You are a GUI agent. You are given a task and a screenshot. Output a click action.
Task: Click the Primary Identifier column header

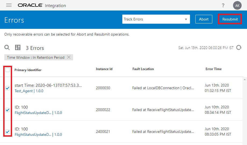pos(28,70)
